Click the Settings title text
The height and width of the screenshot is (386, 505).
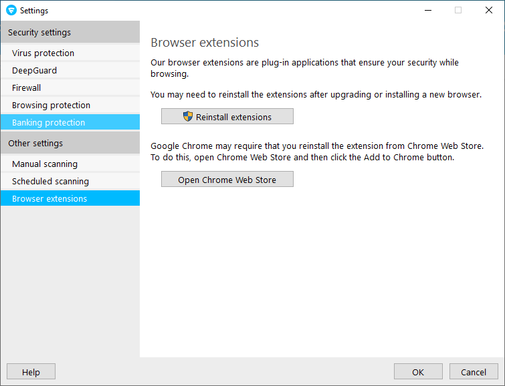pos(34,11)
